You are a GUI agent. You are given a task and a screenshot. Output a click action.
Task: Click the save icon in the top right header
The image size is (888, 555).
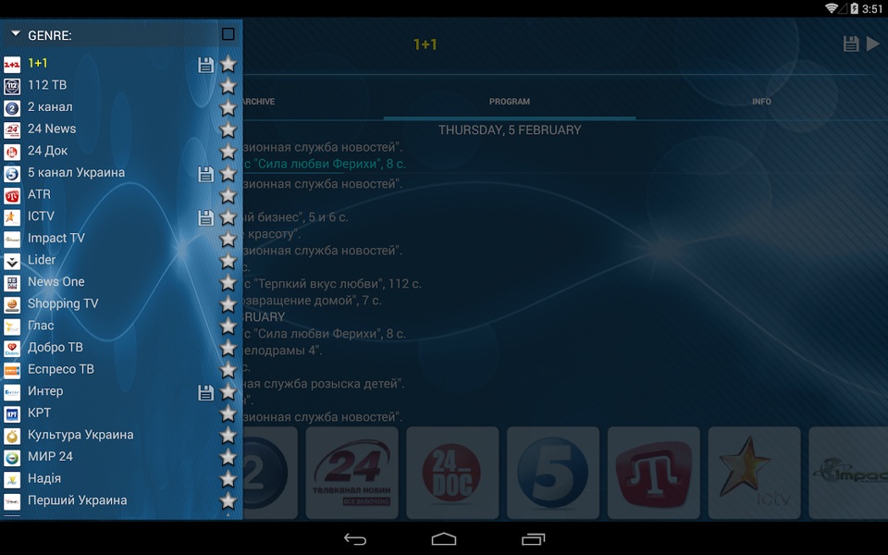pyautogui.click(x=851, y=43)
